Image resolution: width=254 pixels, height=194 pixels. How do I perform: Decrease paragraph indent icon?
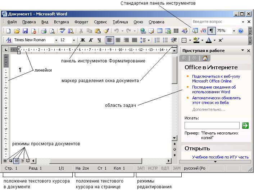pyautogui.click(x=174, y=40)
